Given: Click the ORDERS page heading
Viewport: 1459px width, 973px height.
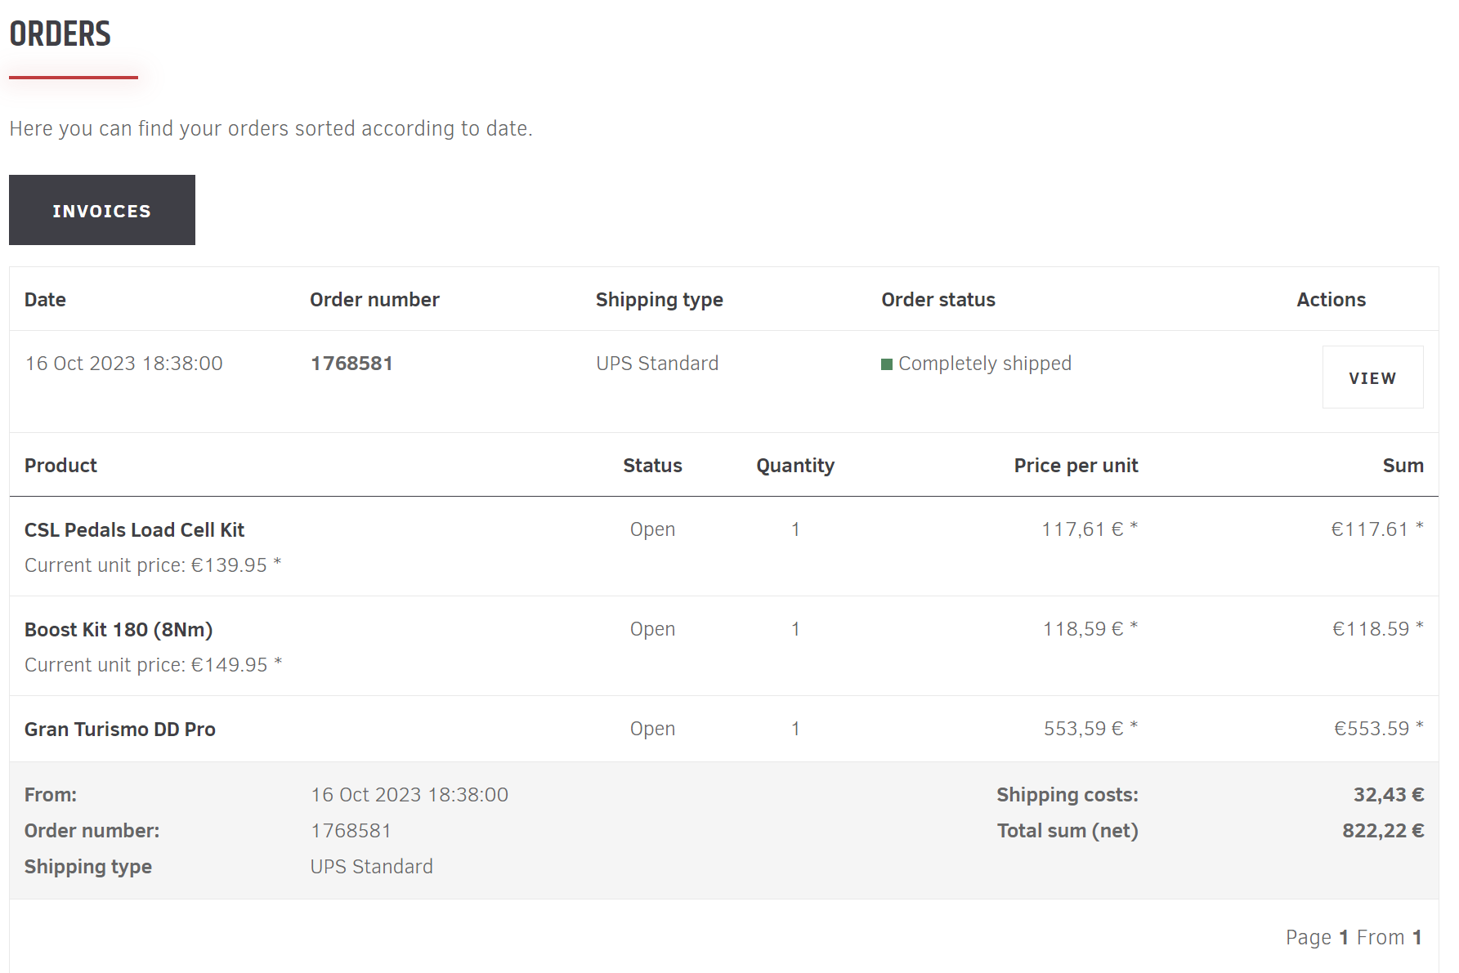Looking at the screenshot, I should 60,34.
